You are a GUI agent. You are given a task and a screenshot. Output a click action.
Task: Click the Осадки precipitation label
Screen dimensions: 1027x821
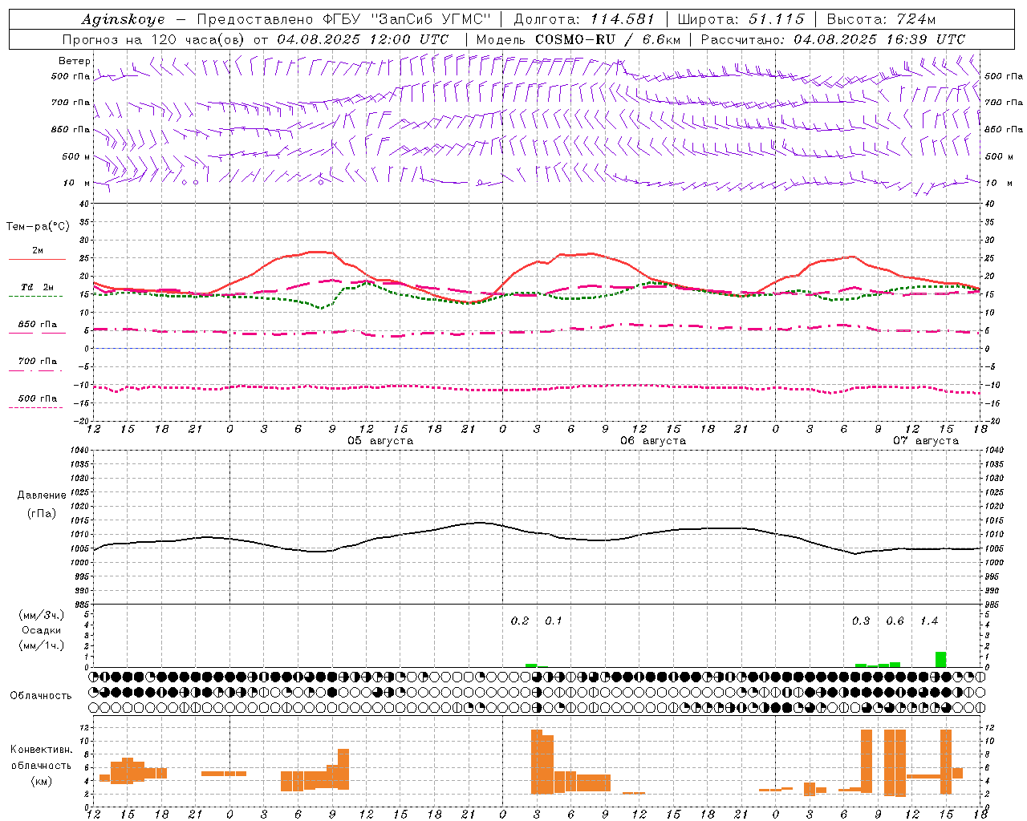click(x=41, y=630)
